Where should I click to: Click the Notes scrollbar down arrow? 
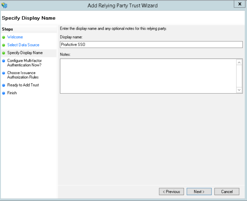(x=239, y=90)
